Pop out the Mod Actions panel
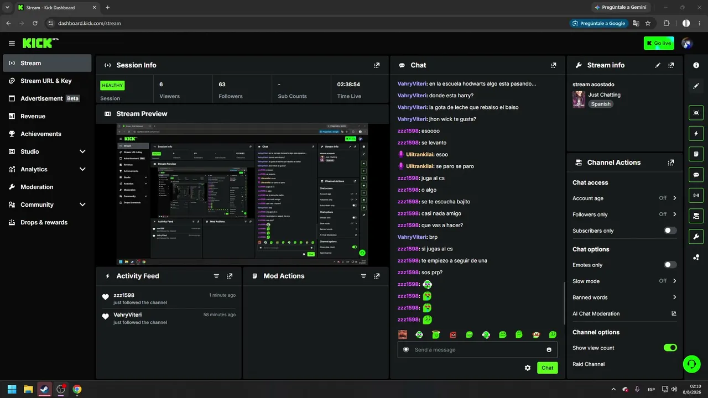The height and width of the screenshot is (398, 708). [x=377, y=276]
